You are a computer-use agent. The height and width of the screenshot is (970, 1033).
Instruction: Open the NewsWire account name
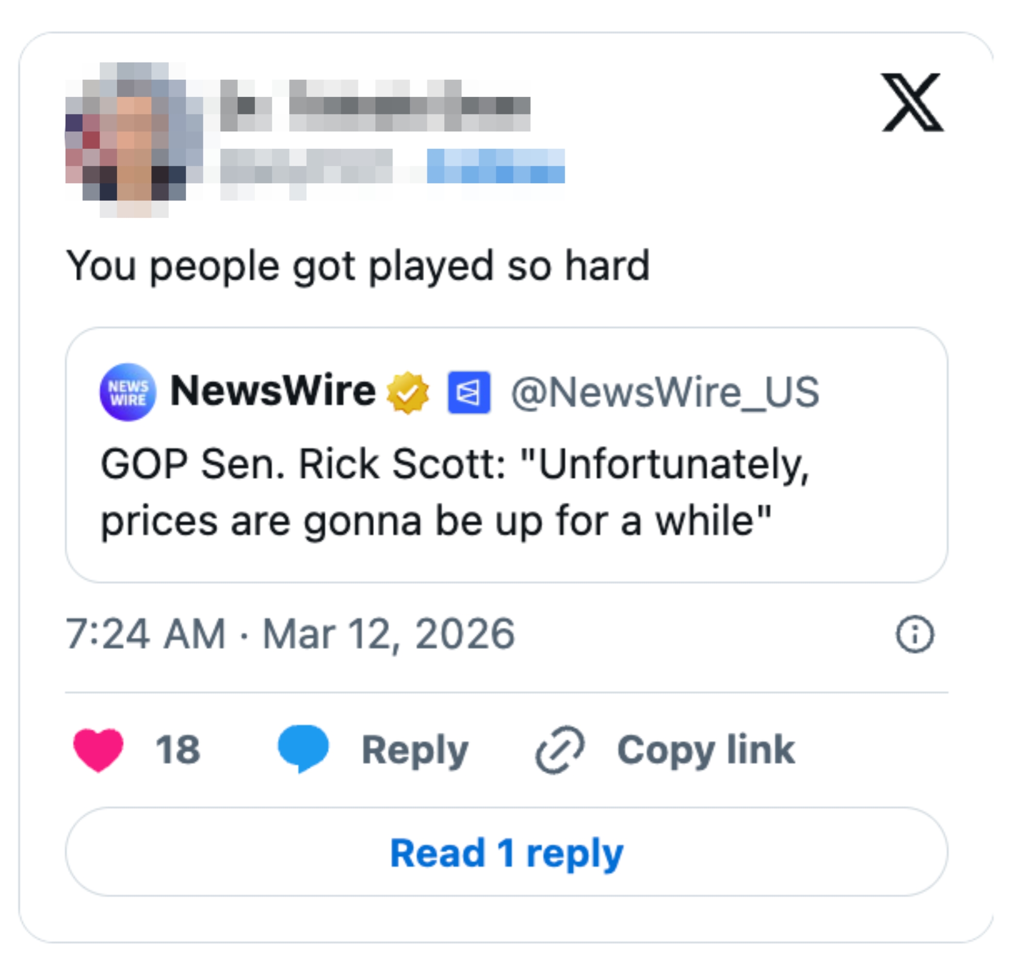(x=273, y=391)
